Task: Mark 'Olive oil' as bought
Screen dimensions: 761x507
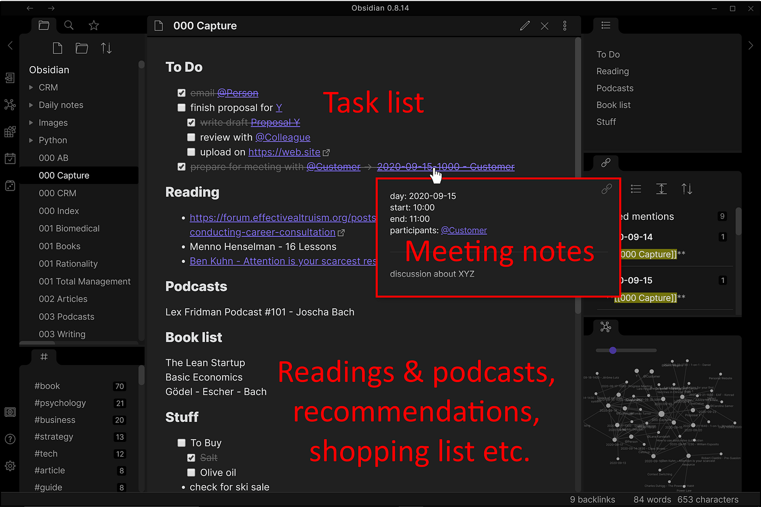Action: (191, 472)
